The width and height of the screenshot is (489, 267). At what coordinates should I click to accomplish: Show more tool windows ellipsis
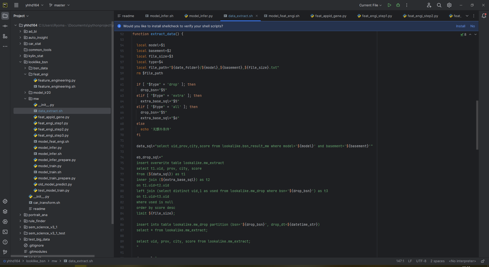click(5, 46)
